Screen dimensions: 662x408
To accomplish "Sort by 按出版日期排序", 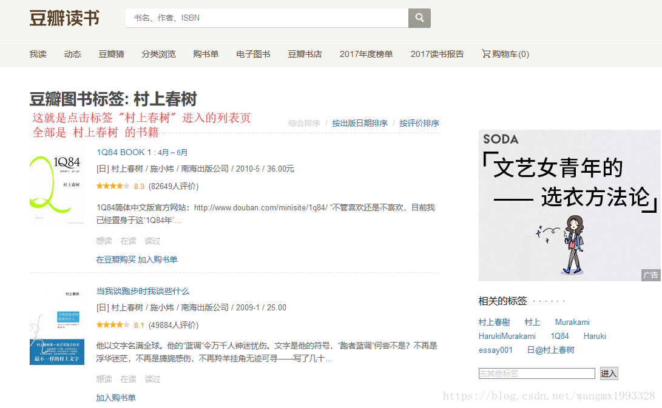I will tap(360, 123).
